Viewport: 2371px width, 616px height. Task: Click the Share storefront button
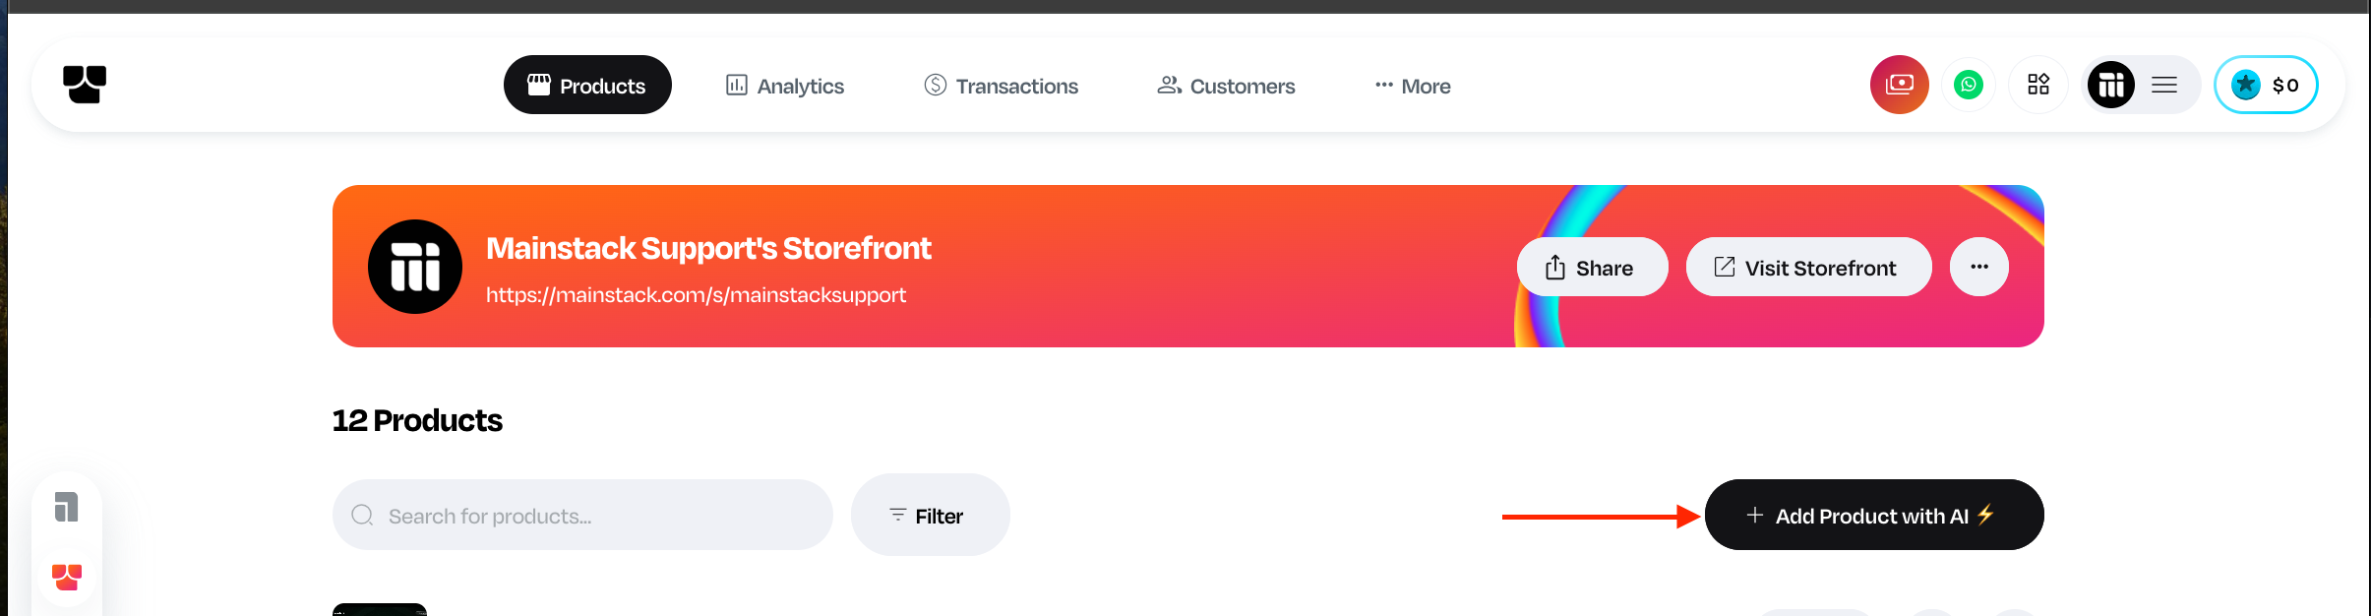1592,267
